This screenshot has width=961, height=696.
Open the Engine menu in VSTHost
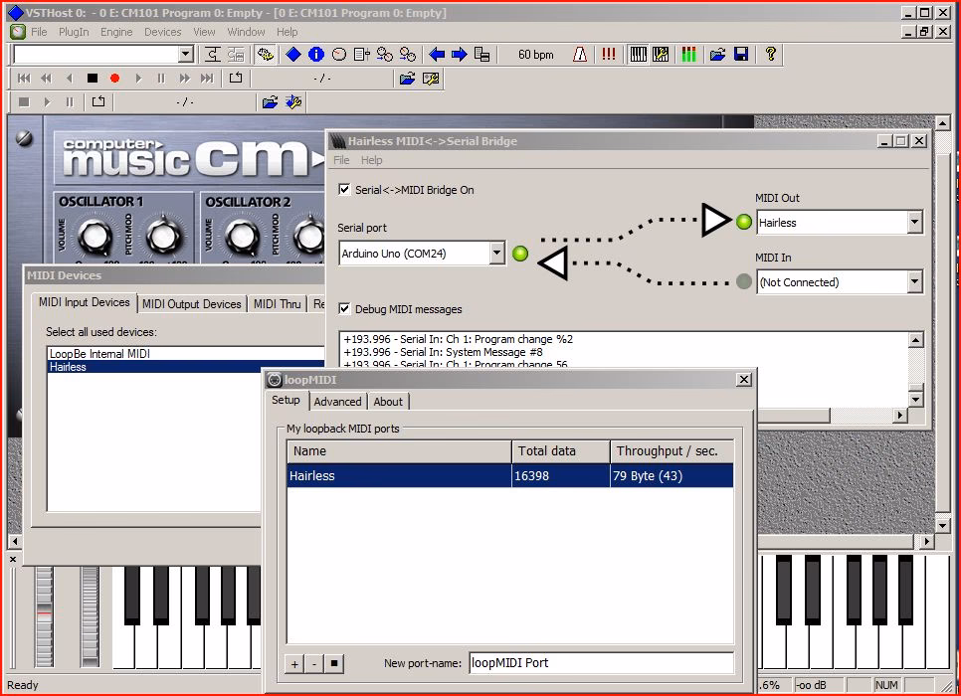coord(116,32)
